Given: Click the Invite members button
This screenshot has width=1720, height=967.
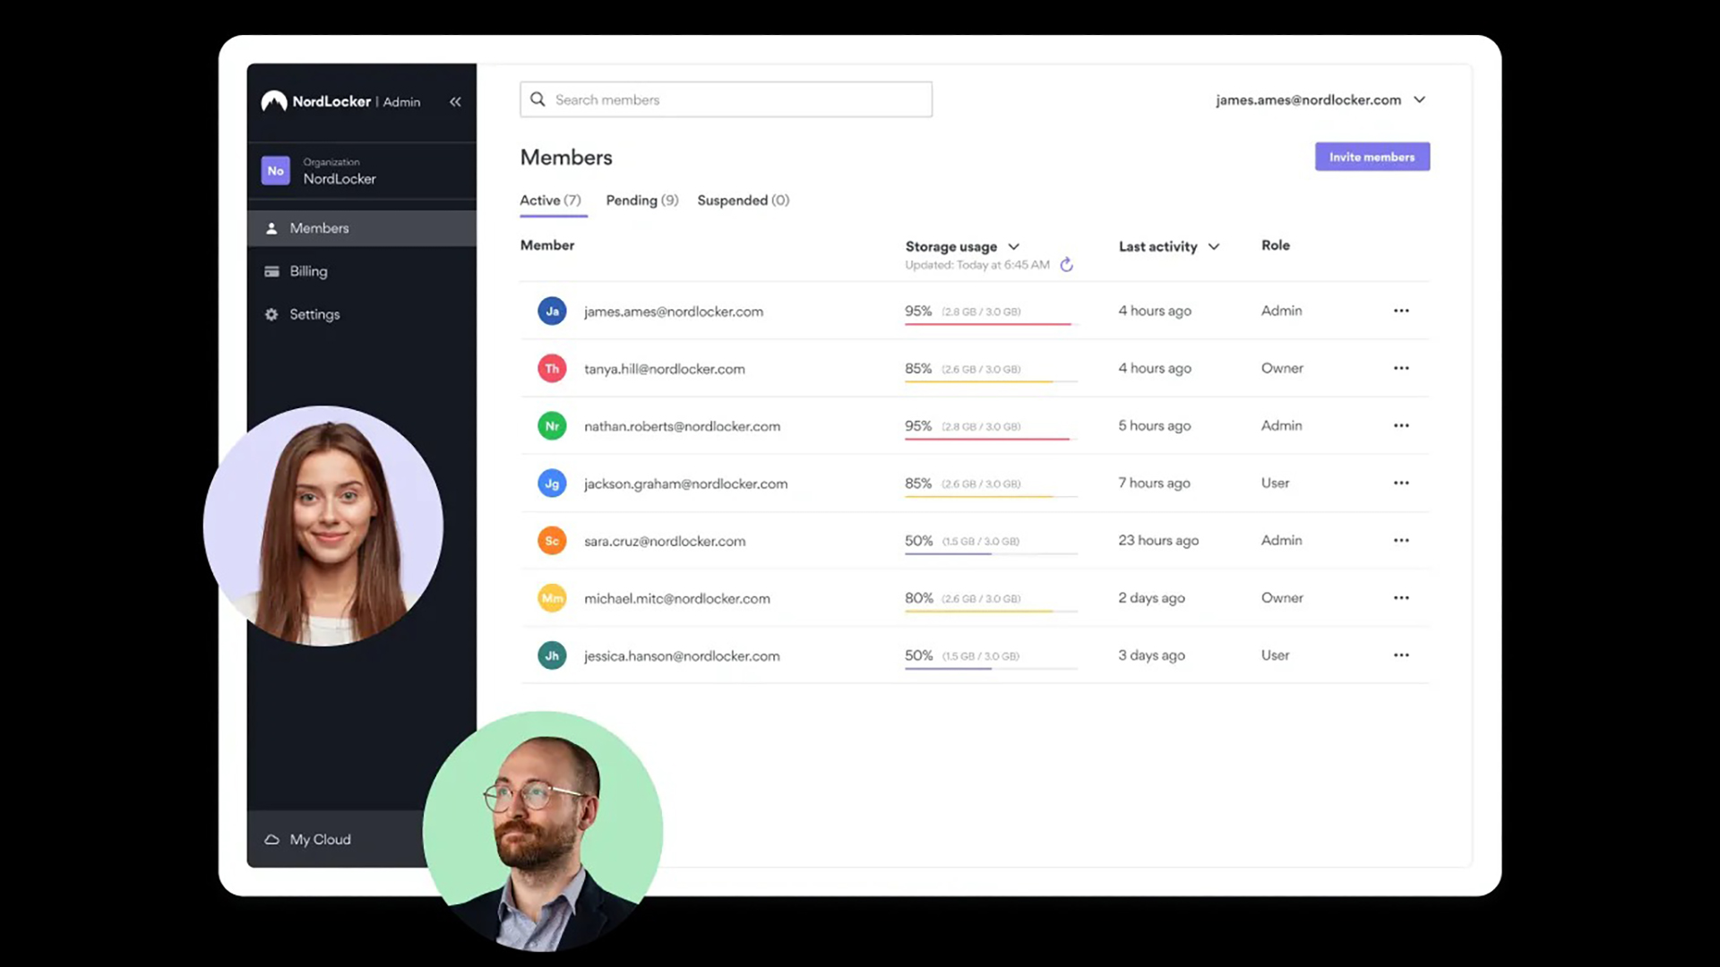Looking at the screenshot, I should click(x=1372, y=157).
